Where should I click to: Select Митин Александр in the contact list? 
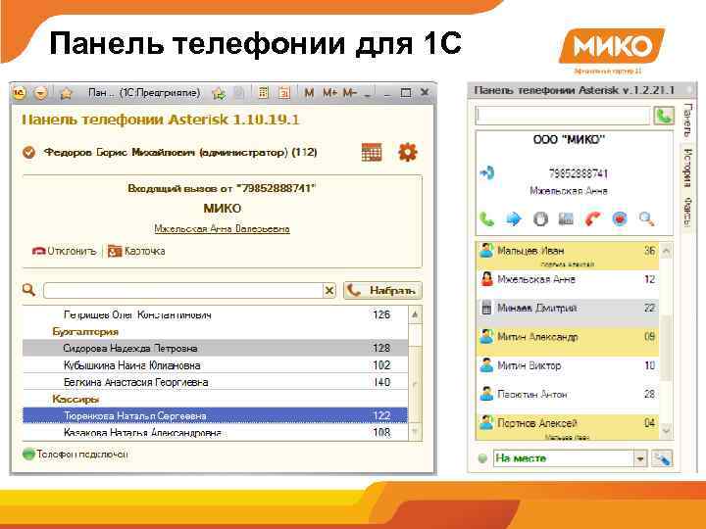(568, 342)
